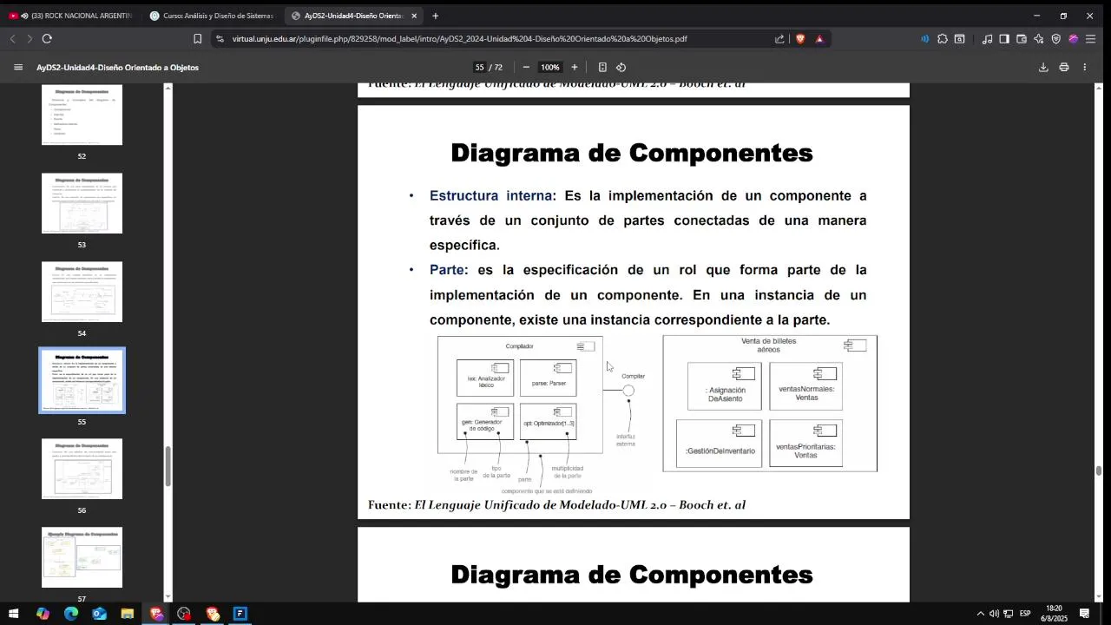The height and width of the screenshot is (625, 1111).
Task: Click the fit to page icon
Action: 602,67
